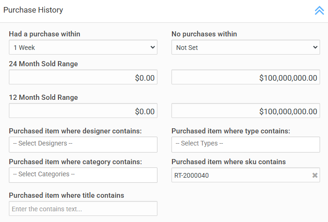Screen dimensions: 328x222
Task: Focus the 12 Month minimum $0.00 field
Action: [83, 111]
